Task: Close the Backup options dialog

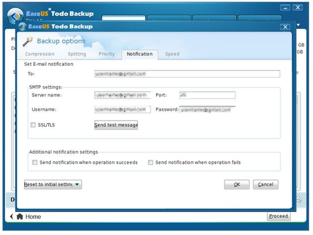Action: click(285, 27)
